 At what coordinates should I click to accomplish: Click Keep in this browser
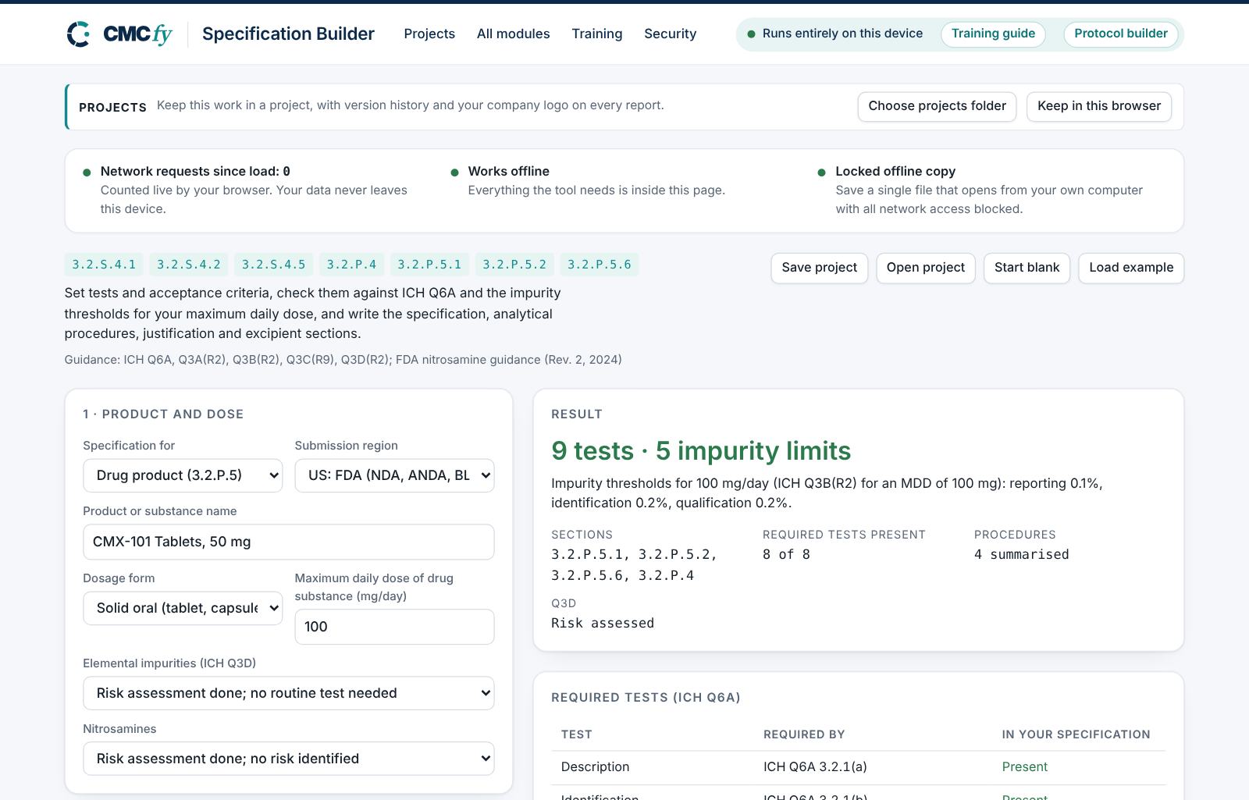tap(1099, 106)
